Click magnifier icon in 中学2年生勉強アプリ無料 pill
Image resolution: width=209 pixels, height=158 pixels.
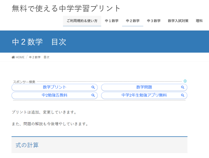[183, 95]
